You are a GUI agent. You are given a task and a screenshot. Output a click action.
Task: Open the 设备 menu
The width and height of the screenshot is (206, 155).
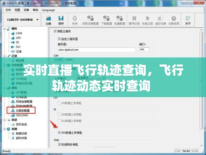[26, 10]
